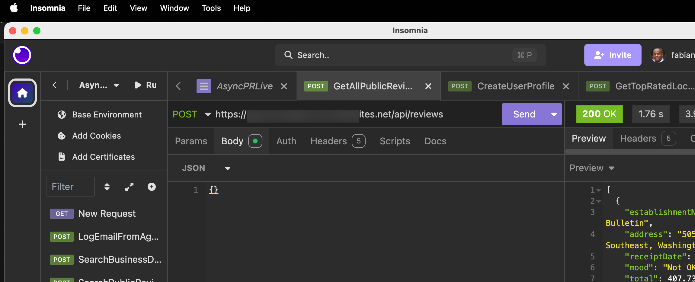Open the sort order icon
Viewport: 695px width, 282px height.
107,187
